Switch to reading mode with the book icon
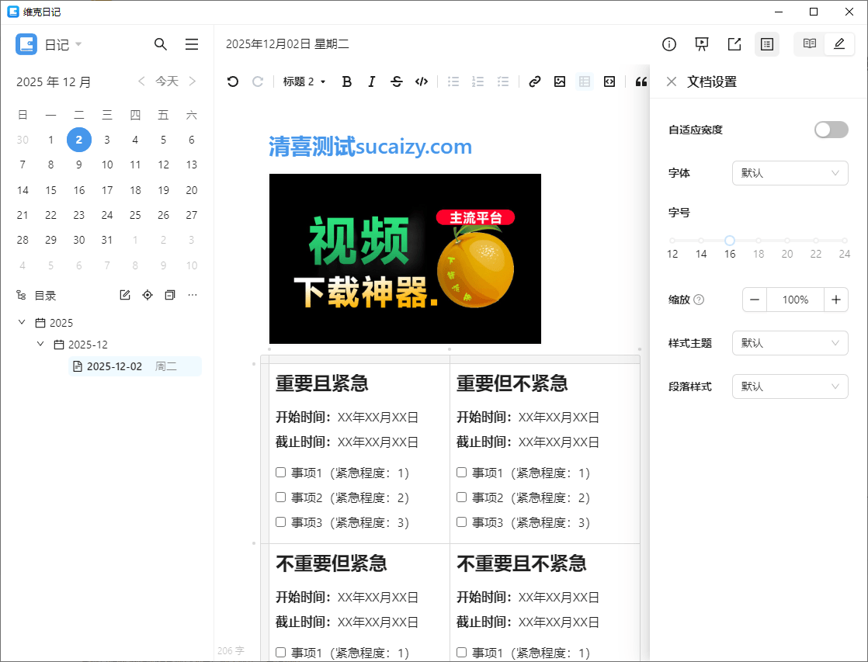The width and height of the screenshot is (868, 662). (808, 44)
